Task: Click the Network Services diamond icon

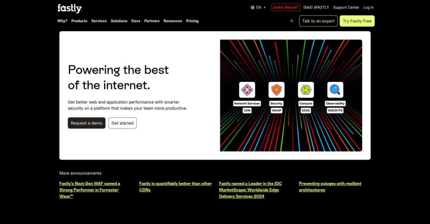Action: [247, 90]
